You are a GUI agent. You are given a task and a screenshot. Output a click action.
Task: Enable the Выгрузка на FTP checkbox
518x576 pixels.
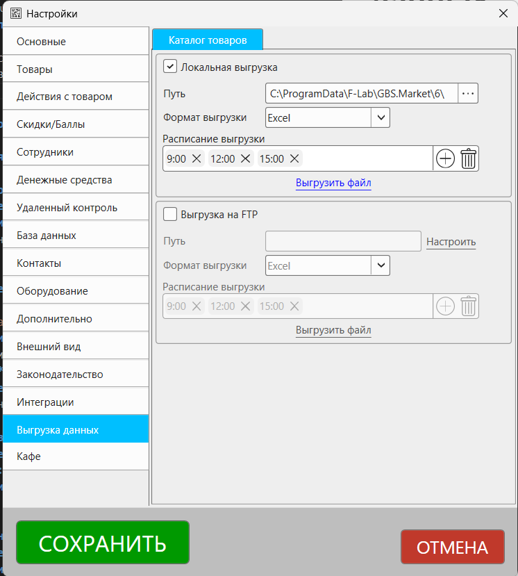coord(169,215)
